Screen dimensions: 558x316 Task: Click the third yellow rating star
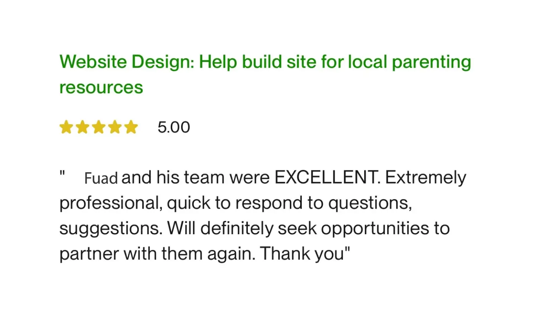click(x=99, y=127)
